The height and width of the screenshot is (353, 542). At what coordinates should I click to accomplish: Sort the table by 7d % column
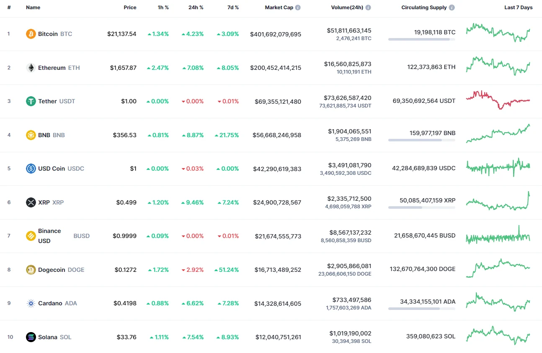coord(233,7)
